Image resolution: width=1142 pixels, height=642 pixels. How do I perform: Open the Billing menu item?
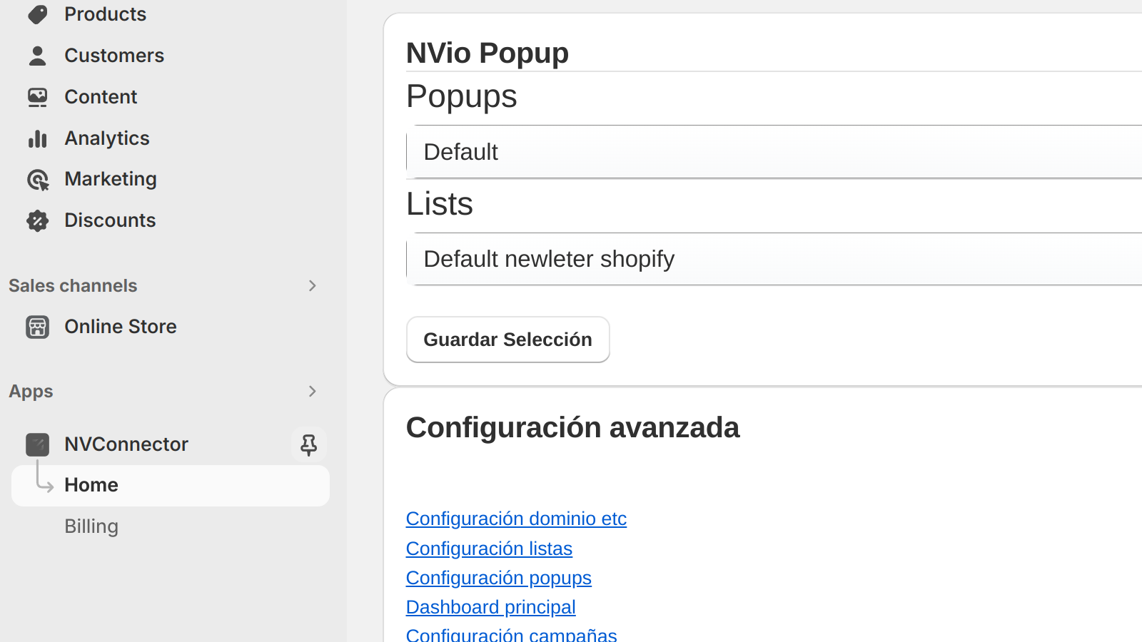pos(91,526)
